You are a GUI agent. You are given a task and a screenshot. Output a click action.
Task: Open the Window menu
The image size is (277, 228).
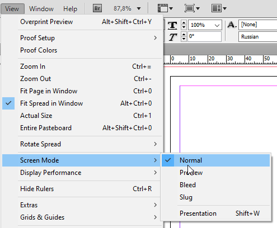click(x=41, y=9)
